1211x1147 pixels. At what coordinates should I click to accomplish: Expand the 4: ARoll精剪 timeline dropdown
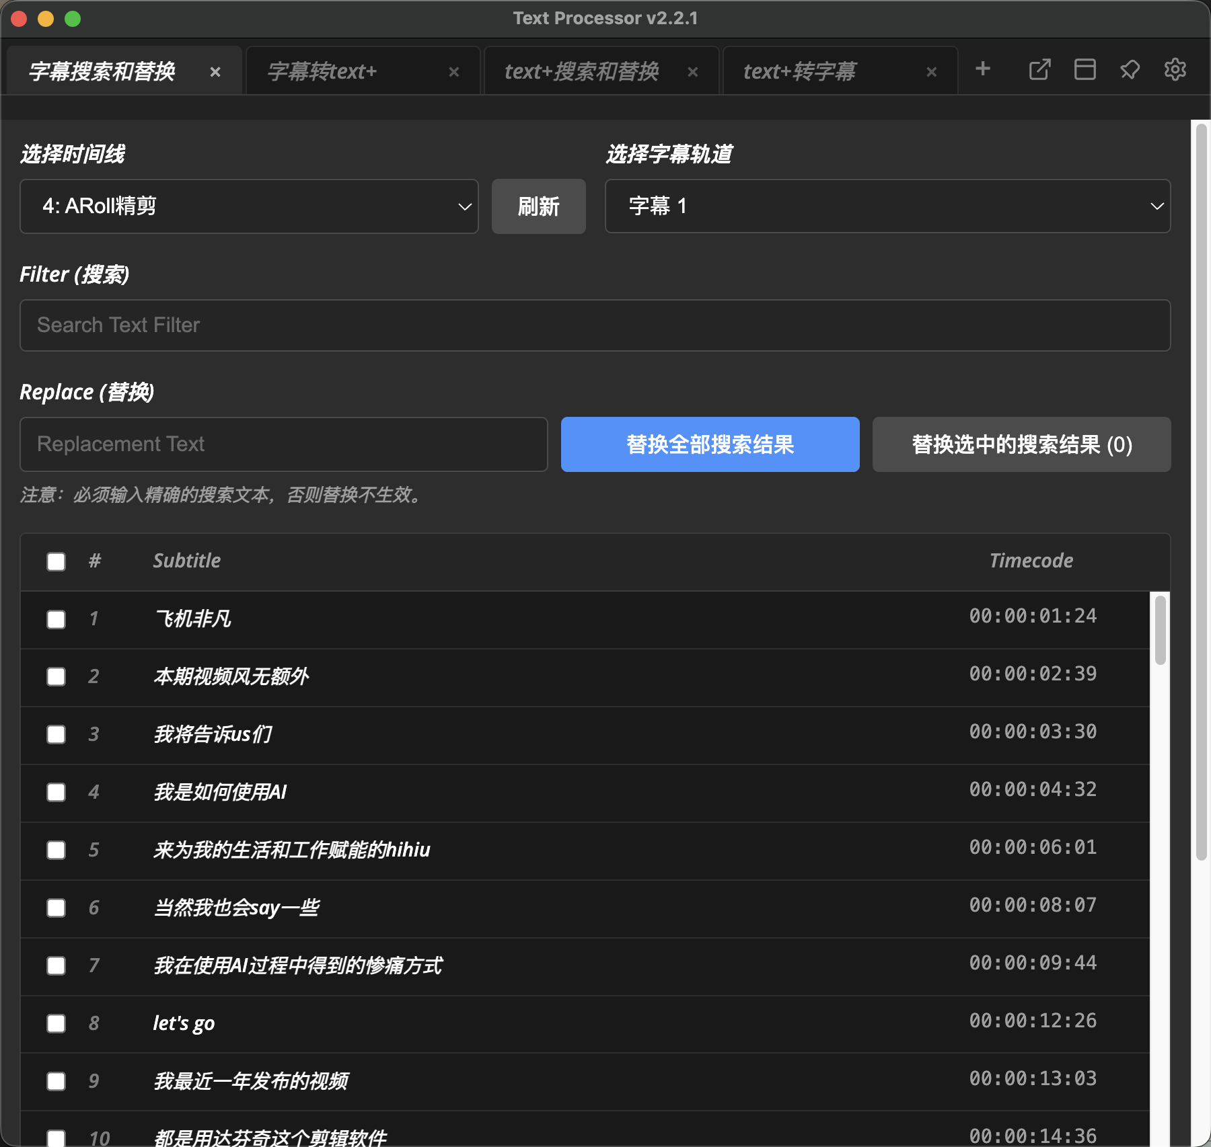(249, 206)
